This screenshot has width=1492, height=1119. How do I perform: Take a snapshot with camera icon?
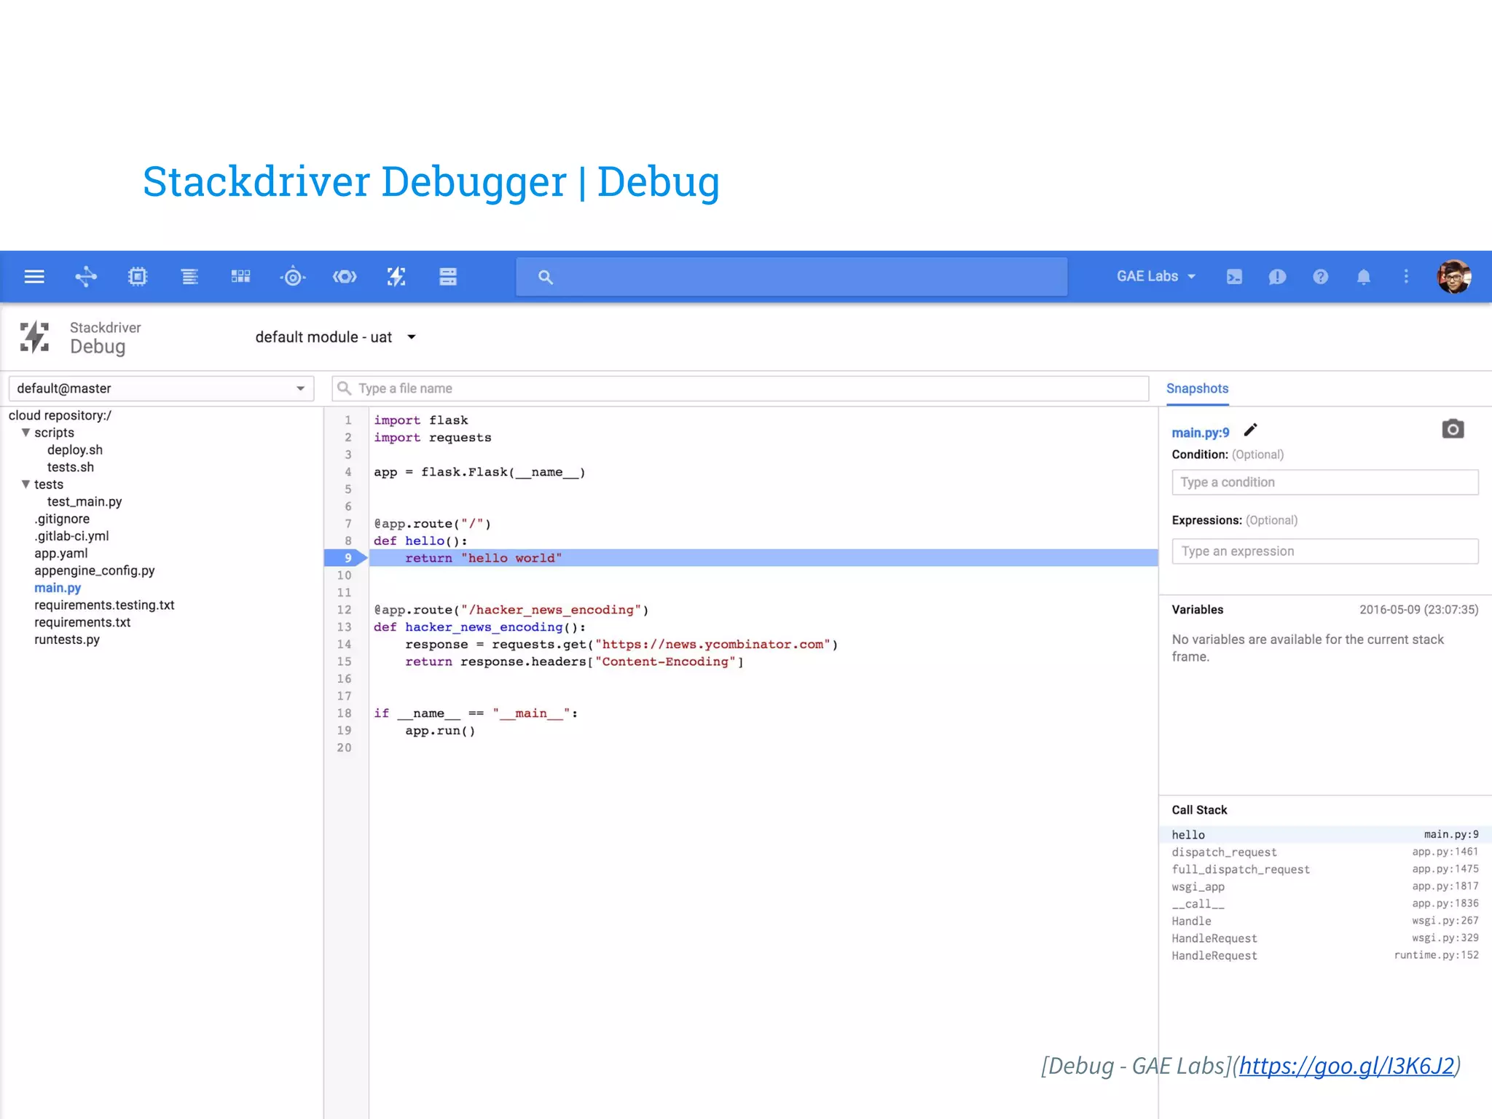tap(1453, 429)
